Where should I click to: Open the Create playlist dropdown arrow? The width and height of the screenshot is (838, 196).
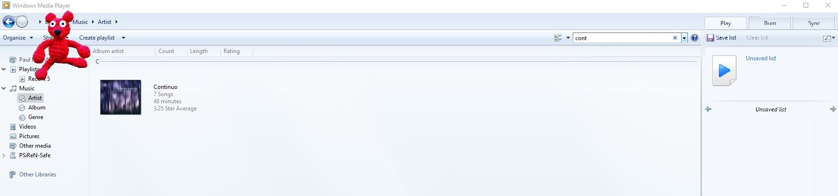[x=123, y=38]
